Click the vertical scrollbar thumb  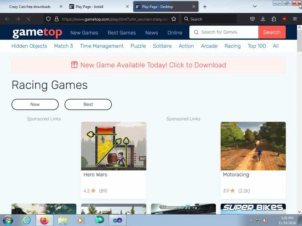(x=299, y=41)
